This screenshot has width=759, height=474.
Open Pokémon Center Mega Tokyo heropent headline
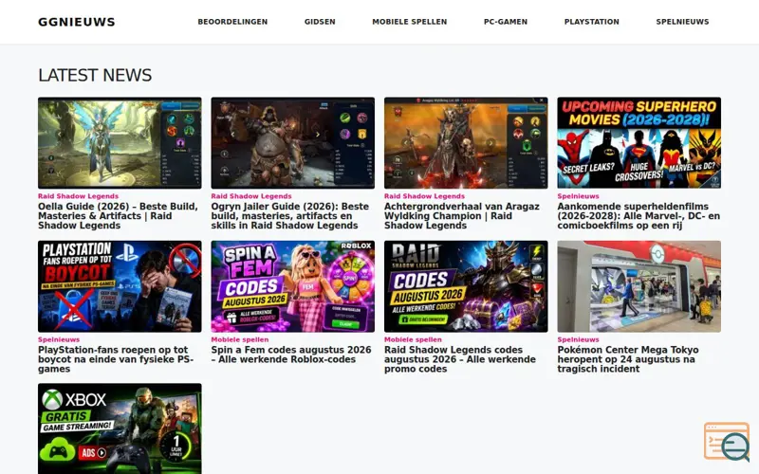coord(628,359)
